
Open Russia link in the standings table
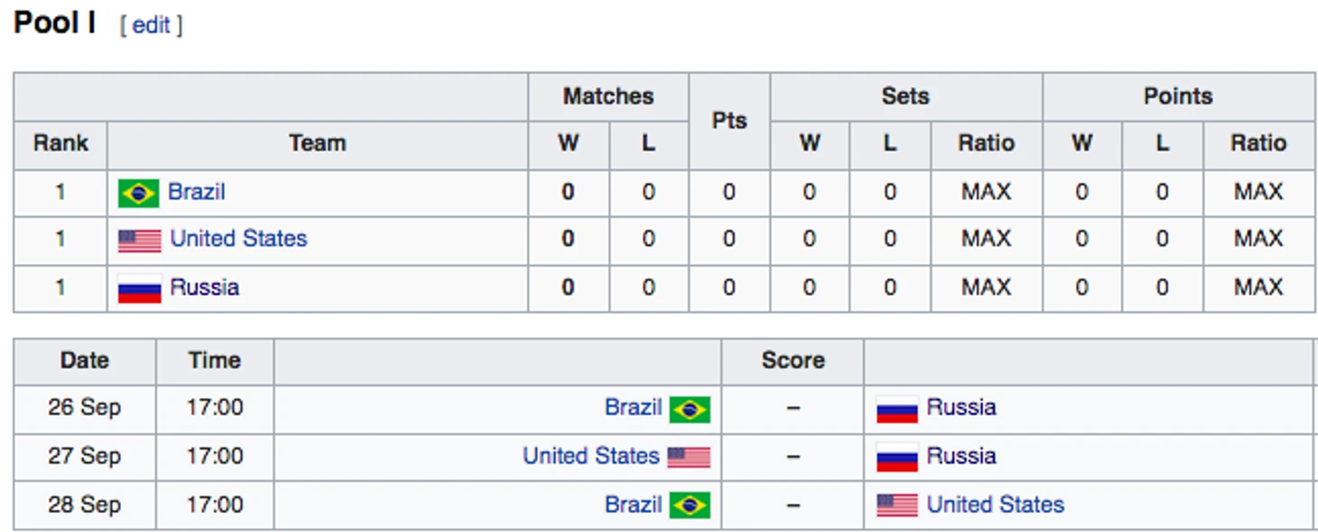(205, 288)
